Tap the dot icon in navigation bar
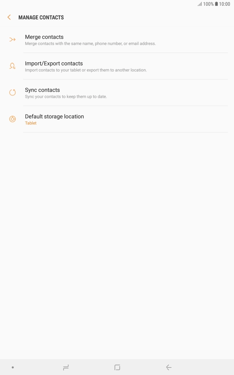This screenshot has width=234, height=375. [13, 367]
